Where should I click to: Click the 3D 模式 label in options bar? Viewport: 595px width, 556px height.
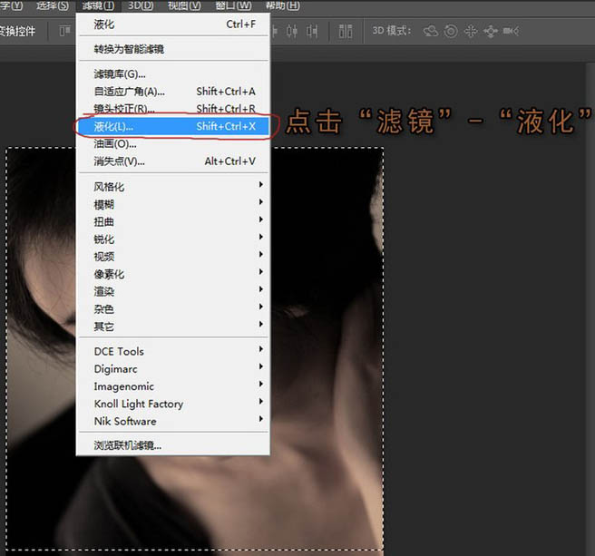click(x=392, y=31)
